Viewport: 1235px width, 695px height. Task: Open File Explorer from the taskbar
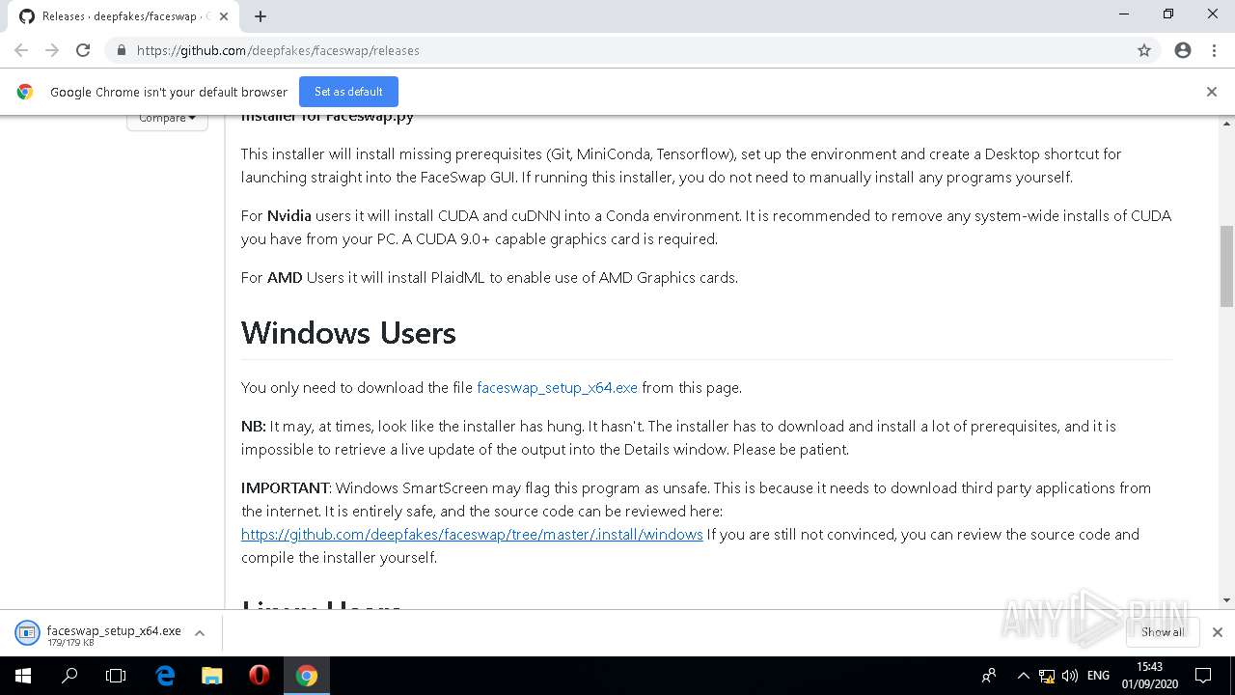pos(212,676)
